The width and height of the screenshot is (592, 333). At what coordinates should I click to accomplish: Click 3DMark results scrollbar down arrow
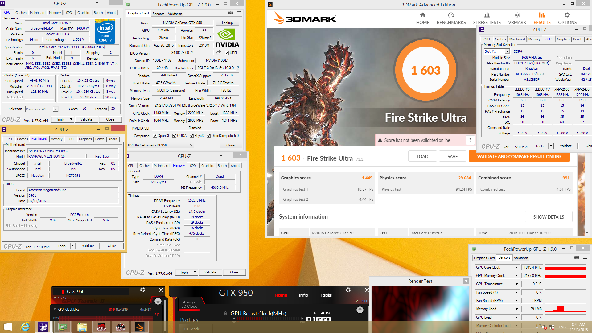pyautogui.click(x=587, y=233)
